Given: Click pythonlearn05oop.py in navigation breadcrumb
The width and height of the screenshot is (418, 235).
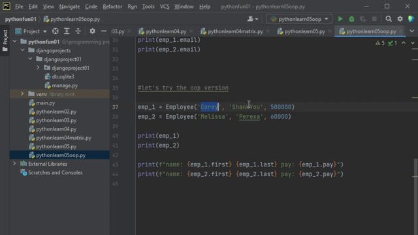Looking at the screenshot, I should [x=72, y=19].
